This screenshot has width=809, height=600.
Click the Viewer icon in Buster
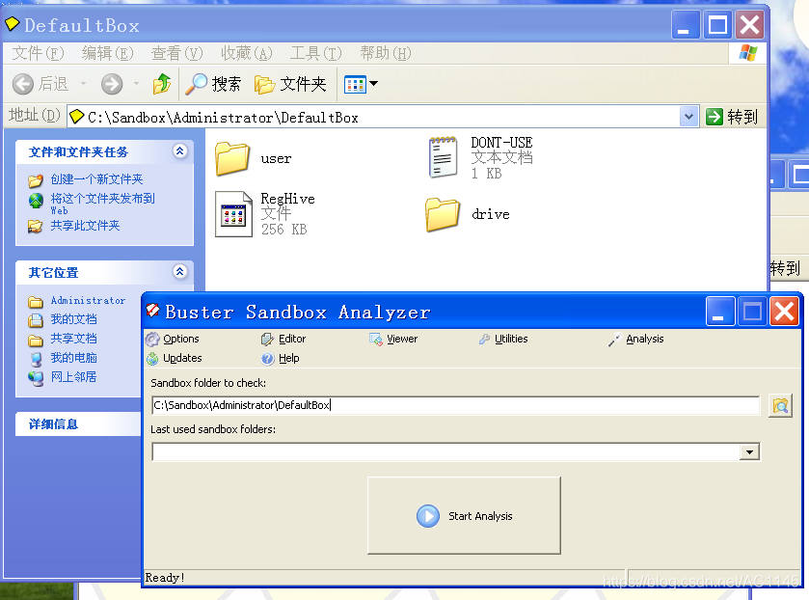(x=376, y=340)
